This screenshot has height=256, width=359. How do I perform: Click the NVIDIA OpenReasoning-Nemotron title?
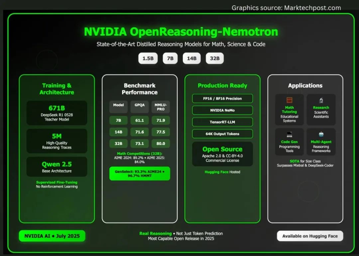(x=181, y=32)
